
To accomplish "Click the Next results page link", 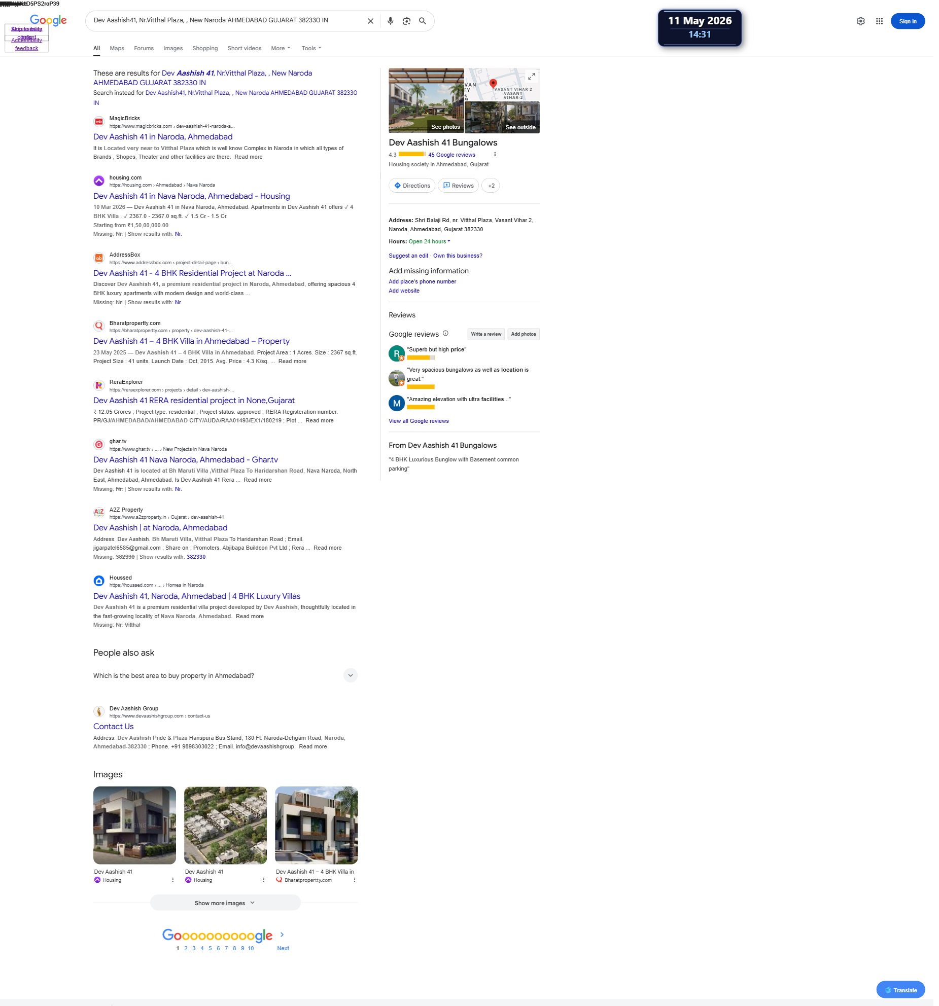I will [x=283, y=948].
